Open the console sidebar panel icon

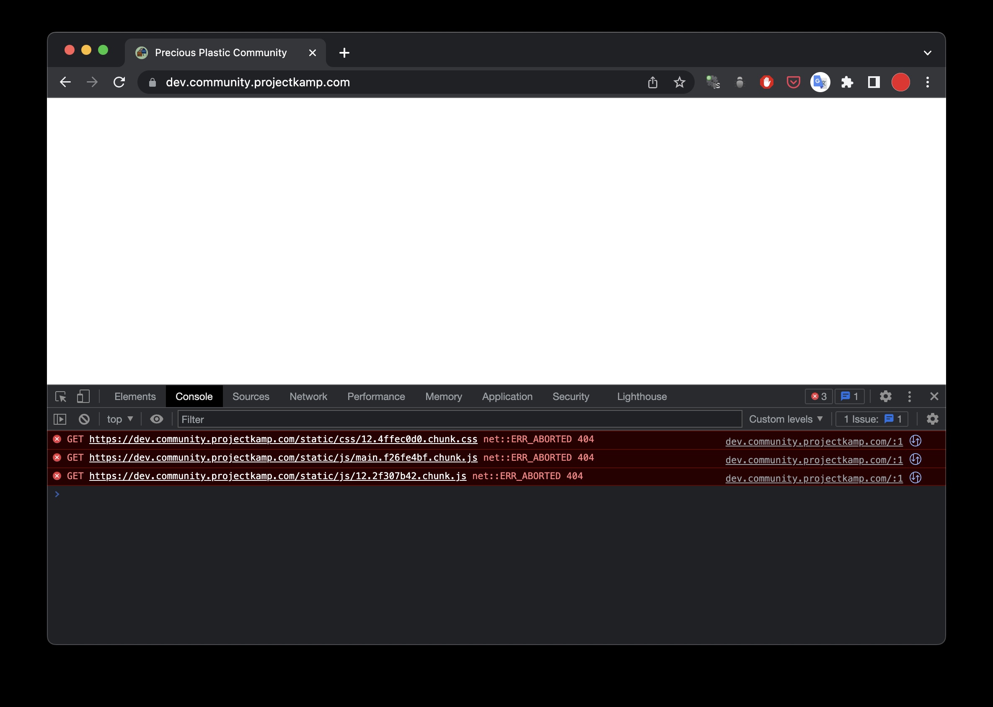coord(60,419)
